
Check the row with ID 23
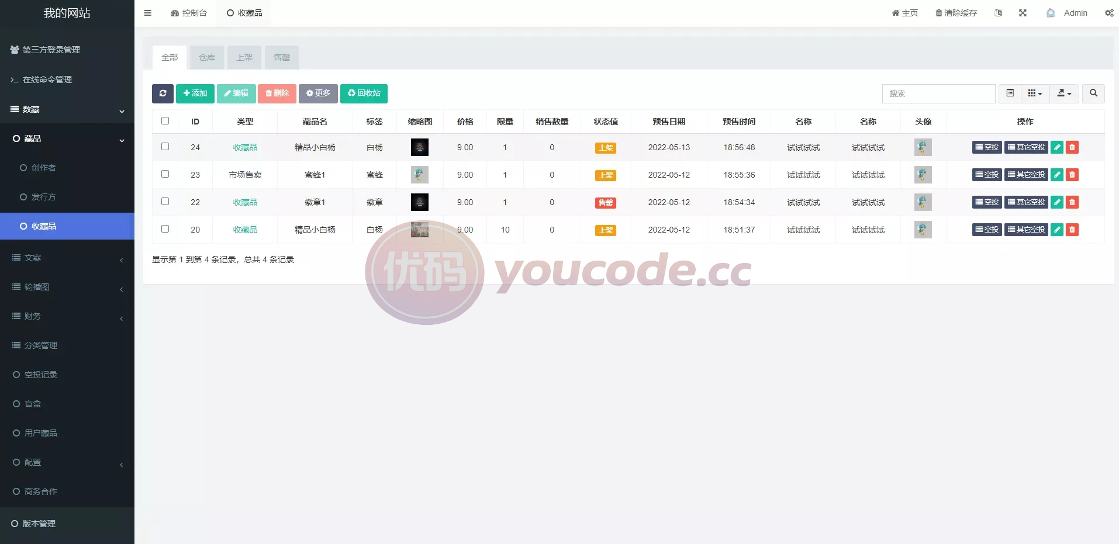(165, 174)
